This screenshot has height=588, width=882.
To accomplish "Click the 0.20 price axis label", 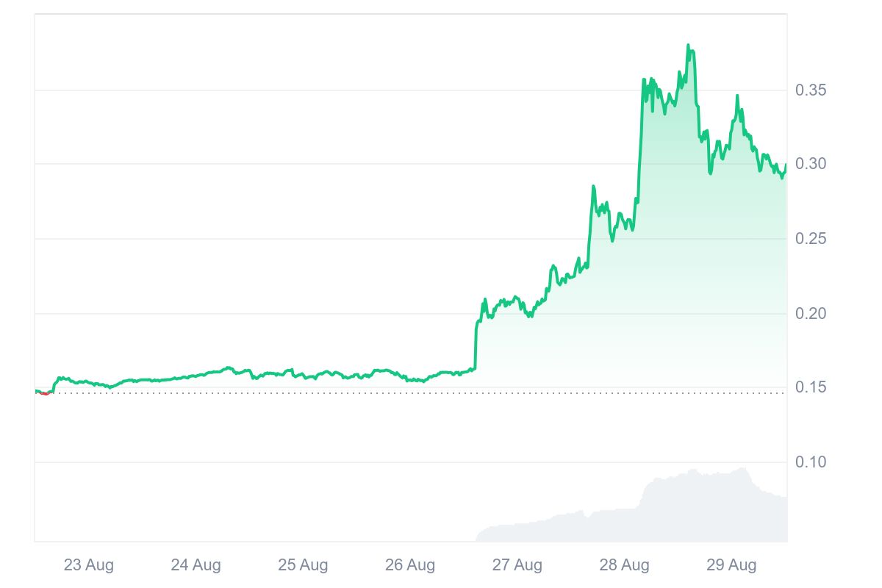I will pyautogui.click(x=811, y=314).
